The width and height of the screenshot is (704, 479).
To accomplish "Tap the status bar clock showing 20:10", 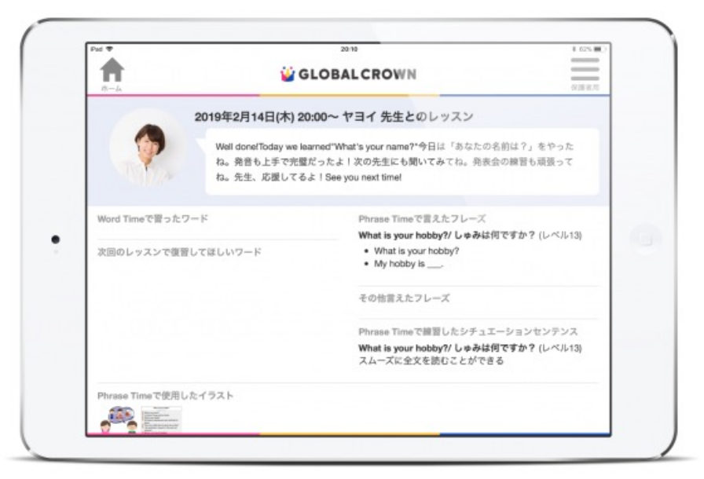I will [x=350, y=49].
